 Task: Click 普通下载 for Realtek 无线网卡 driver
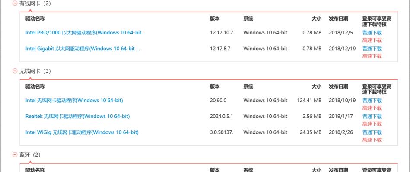372,116
